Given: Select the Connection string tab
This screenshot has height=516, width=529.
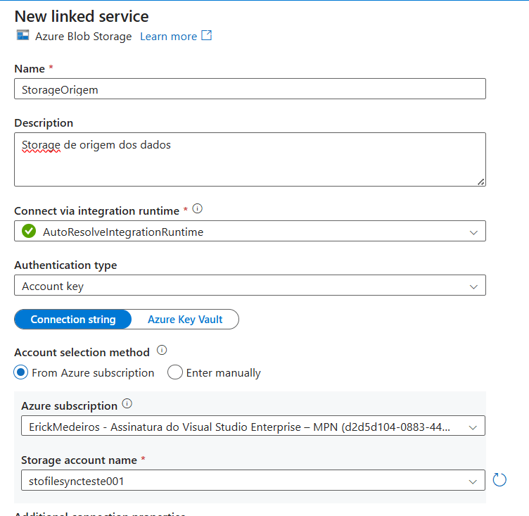Looking at the screenshot, I should click(73, 320).
